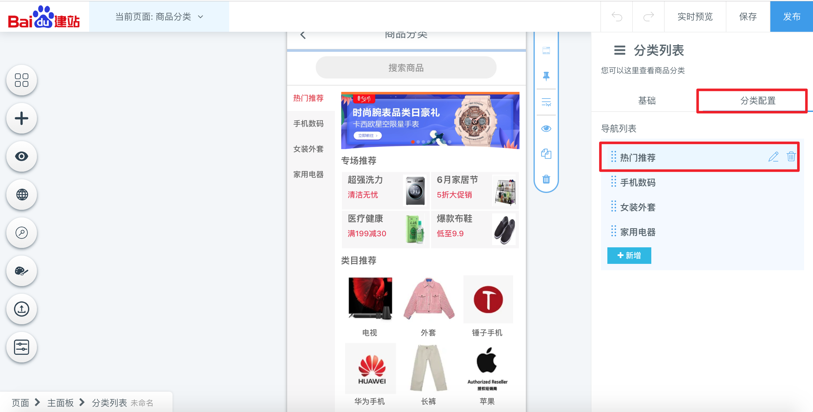Click the Baidu 建站 logo
Image resolution: width=813 pixels, height=412 pixels.
pos(44,17)
